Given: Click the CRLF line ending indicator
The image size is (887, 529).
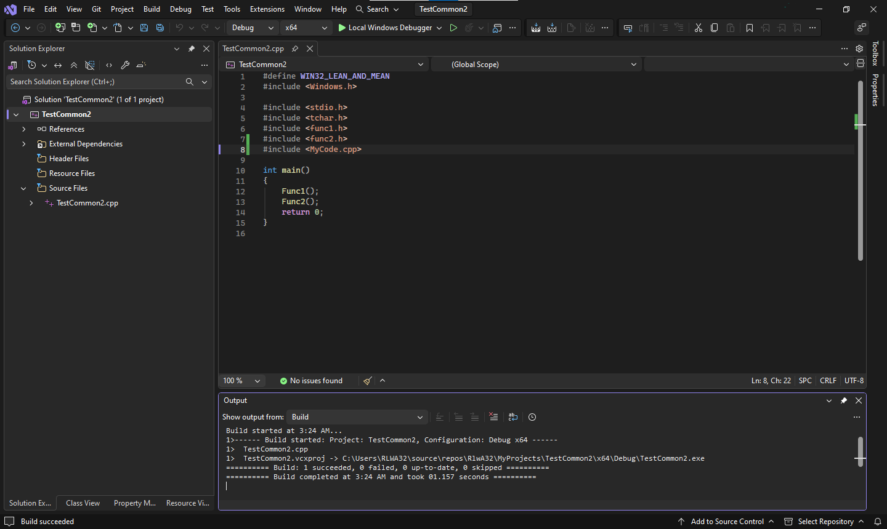Looking at the screenshot, I should pos(828,381).
